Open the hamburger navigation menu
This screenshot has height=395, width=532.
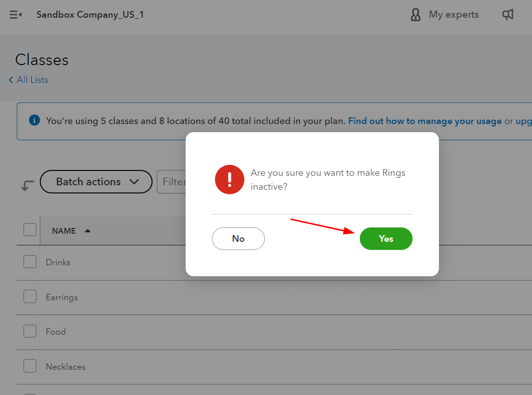pos(14,14)
